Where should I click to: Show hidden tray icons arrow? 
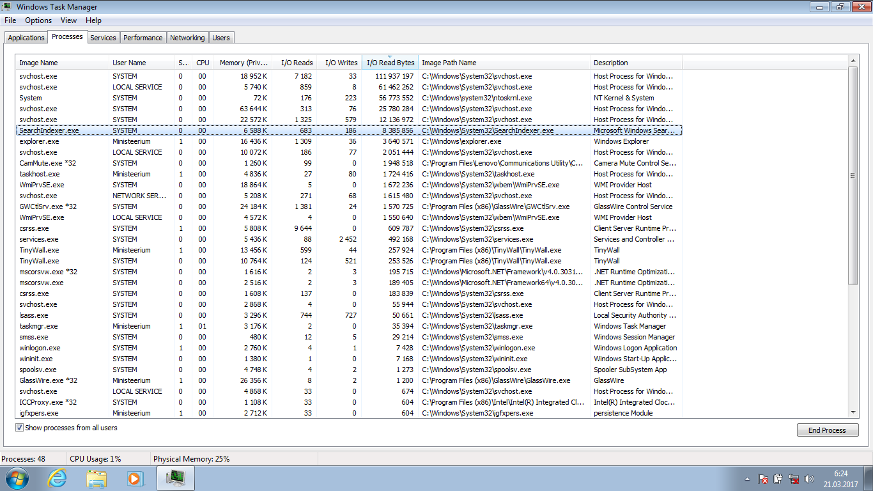coord(747,479)
